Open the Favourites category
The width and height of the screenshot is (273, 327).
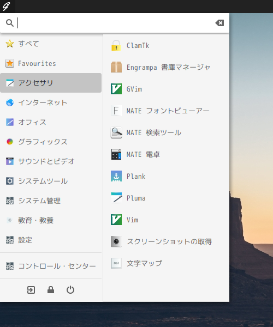[51, 63]
